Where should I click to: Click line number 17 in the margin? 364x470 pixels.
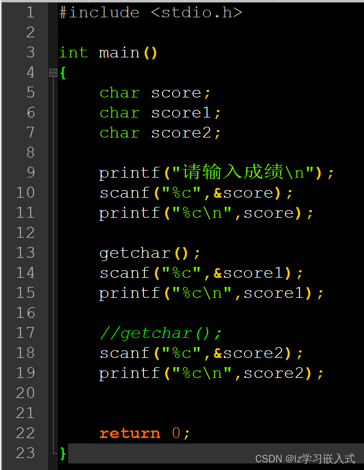25,332
